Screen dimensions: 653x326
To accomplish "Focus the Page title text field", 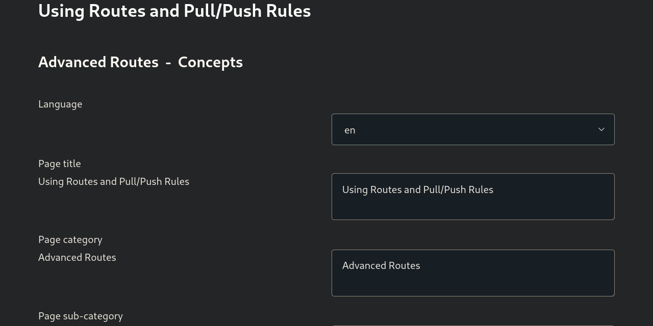I will click(x=472, y=197).
